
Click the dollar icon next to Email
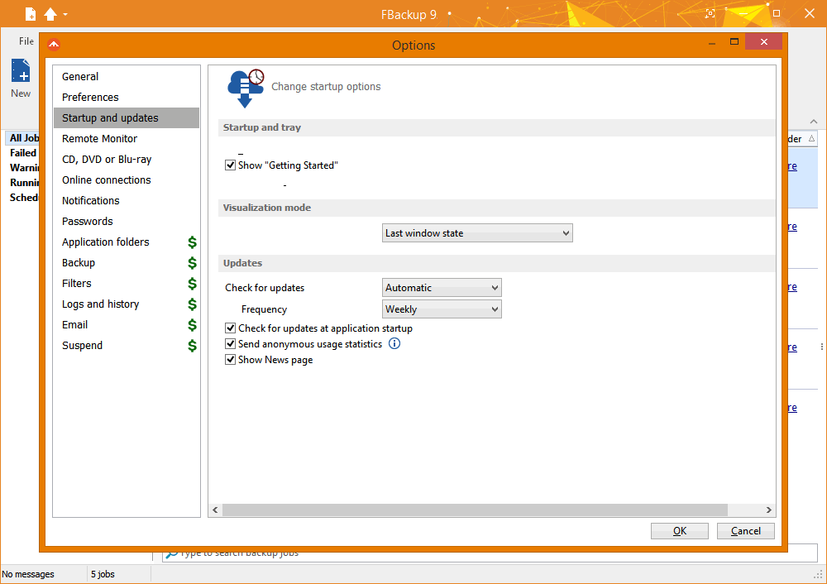coord(193,325)
